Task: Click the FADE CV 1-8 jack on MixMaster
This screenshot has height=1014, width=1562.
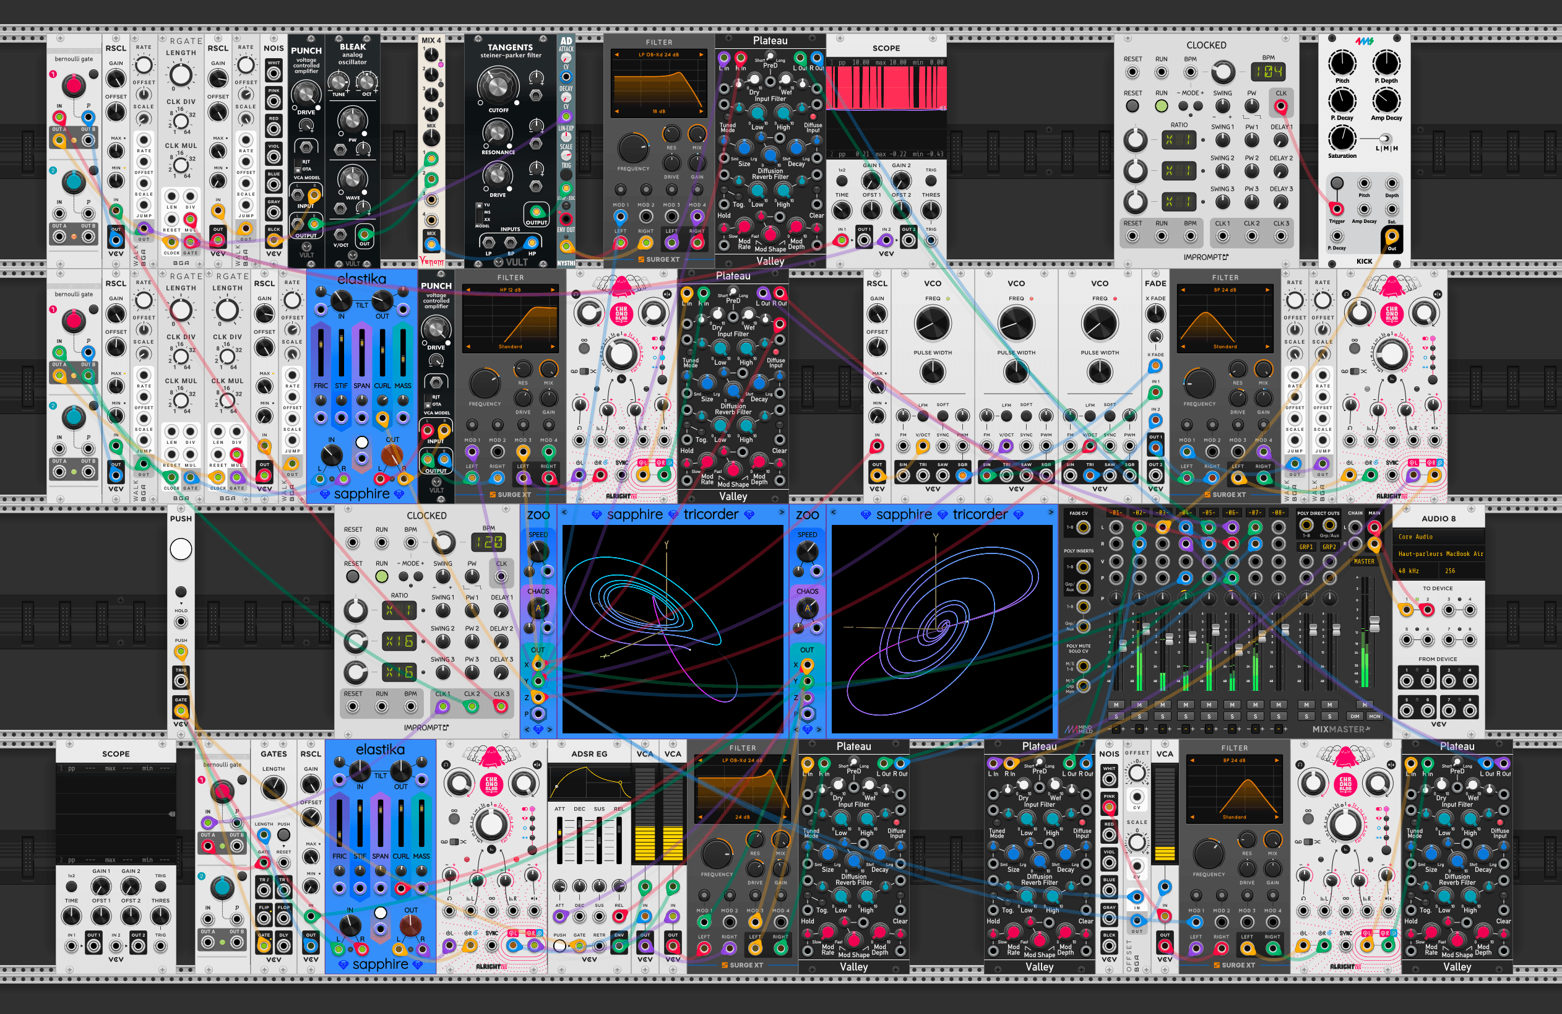Action: click(1083, 527)
